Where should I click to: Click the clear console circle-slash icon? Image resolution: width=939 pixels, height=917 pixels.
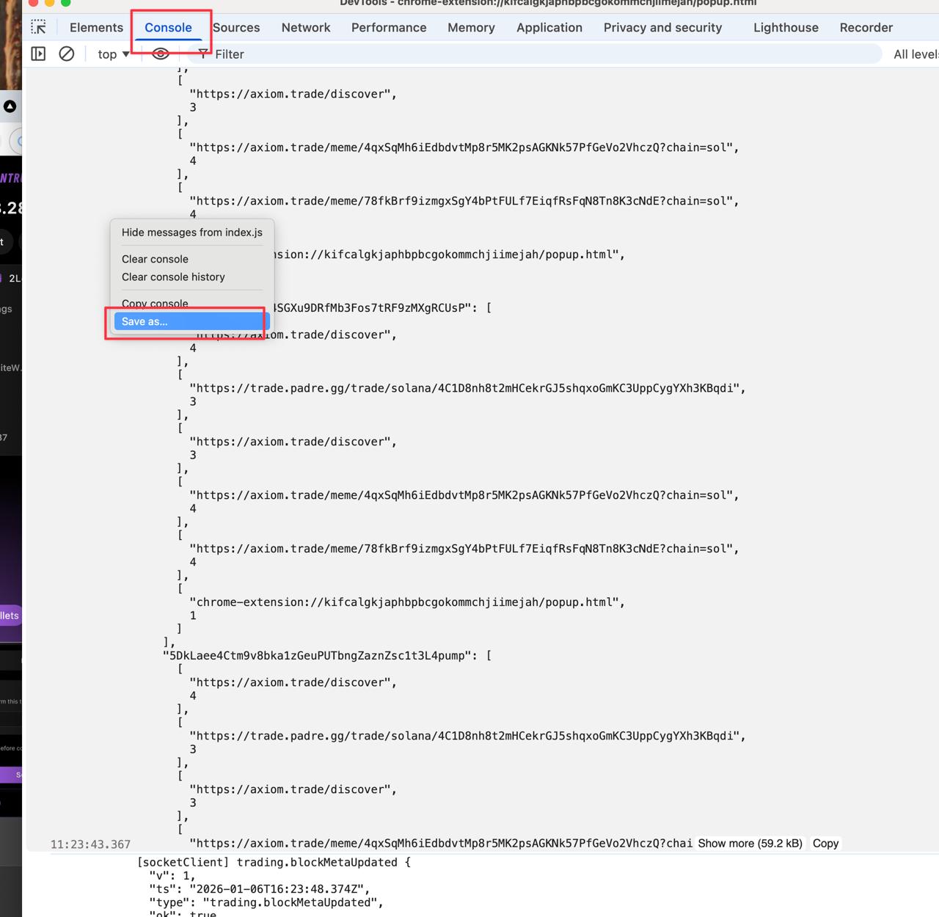click(67, 54)
